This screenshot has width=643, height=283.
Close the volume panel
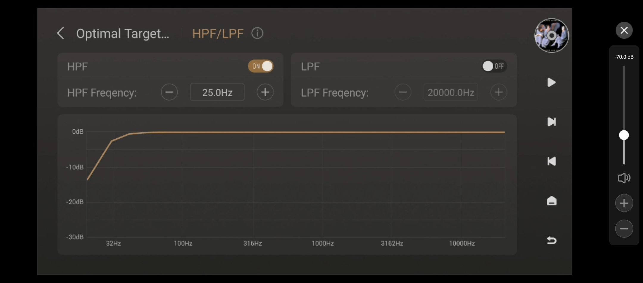tap(624, 30)
